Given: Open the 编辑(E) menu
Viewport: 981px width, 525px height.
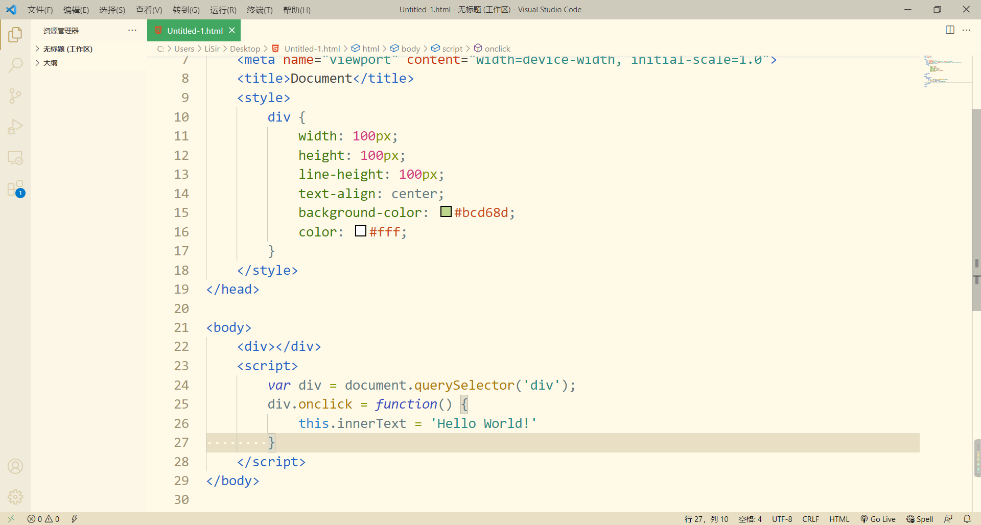Looking at the screenshot, I should (x=76, y=10).
